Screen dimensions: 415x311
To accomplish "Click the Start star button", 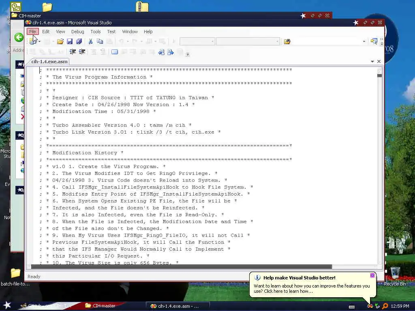I will 7,305.
